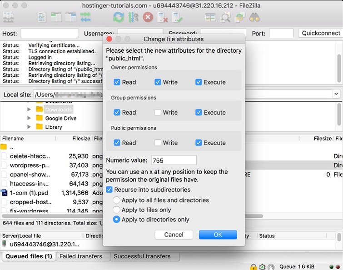This screenshot has width=343, height=270.
Task: Uncheck Owner permissions Write checkbox
Action: pos(158,82)
